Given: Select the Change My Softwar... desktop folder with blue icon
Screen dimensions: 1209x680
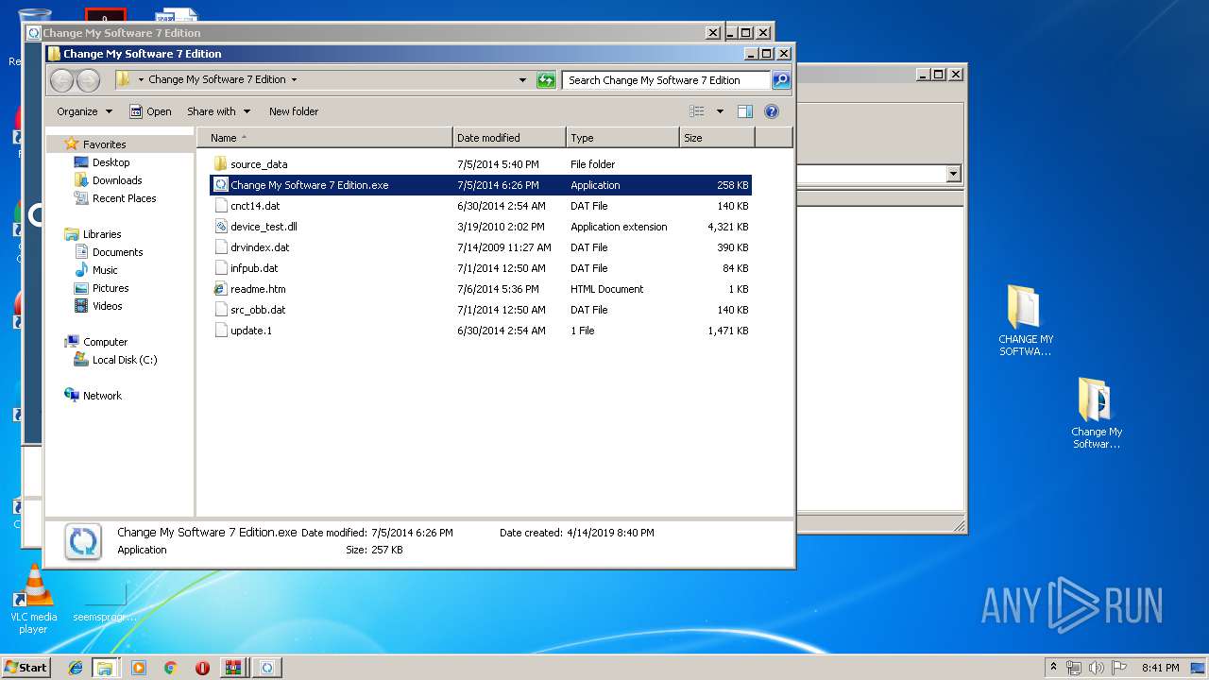Looking at the screenshot, I should [1097, 414].
